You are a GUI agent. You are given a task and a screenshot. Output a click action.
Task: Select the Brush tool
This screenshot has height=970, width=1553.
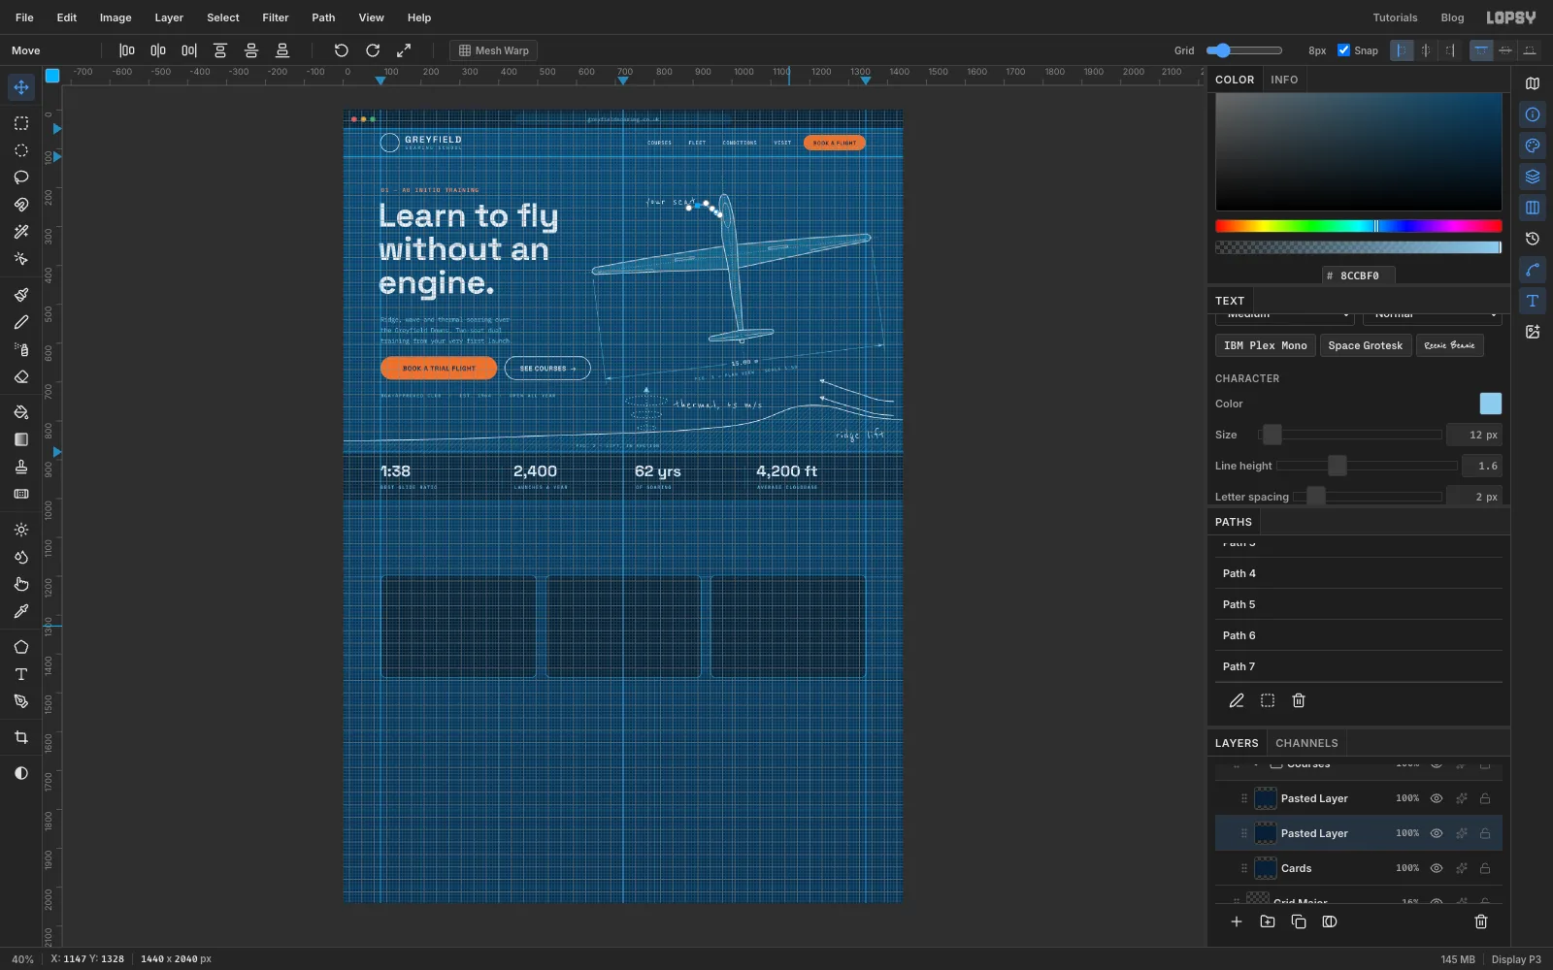(x=21, y=295)
